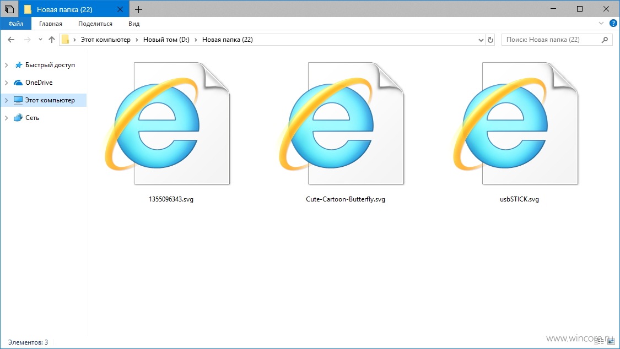The image size is (620, 349).
Task: Click the search magnifier icon
Action: point(605,40)
